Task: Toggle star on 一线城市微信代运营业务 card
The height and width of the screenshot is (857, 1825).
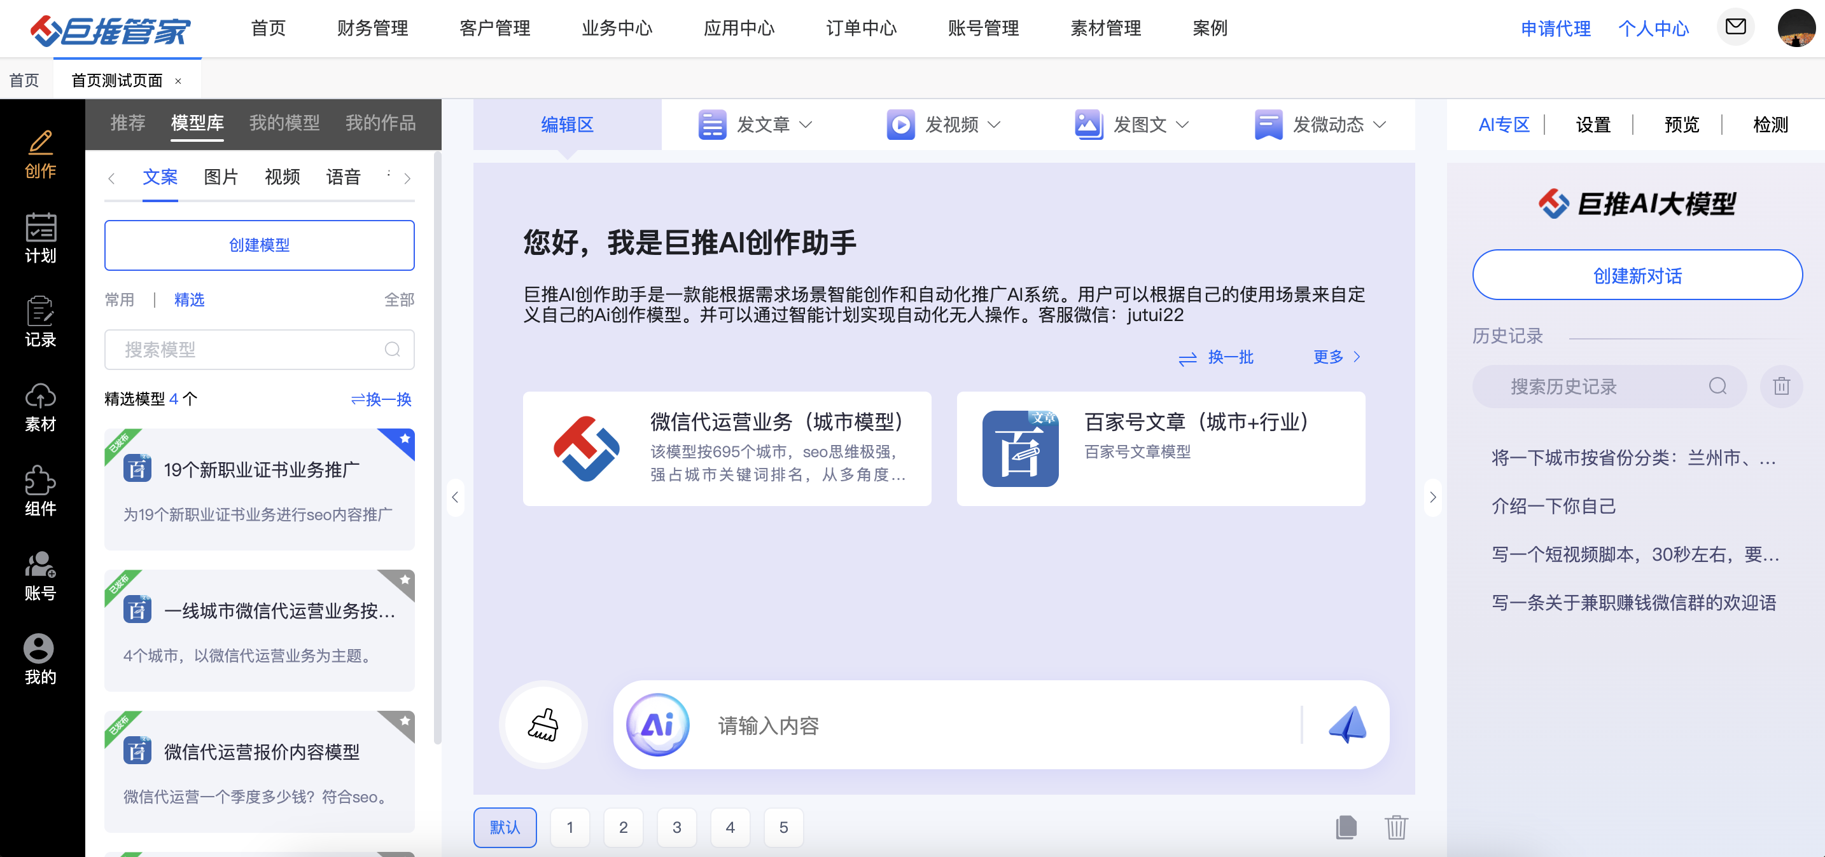Action: pyautogui.click(x=405, y=580)
